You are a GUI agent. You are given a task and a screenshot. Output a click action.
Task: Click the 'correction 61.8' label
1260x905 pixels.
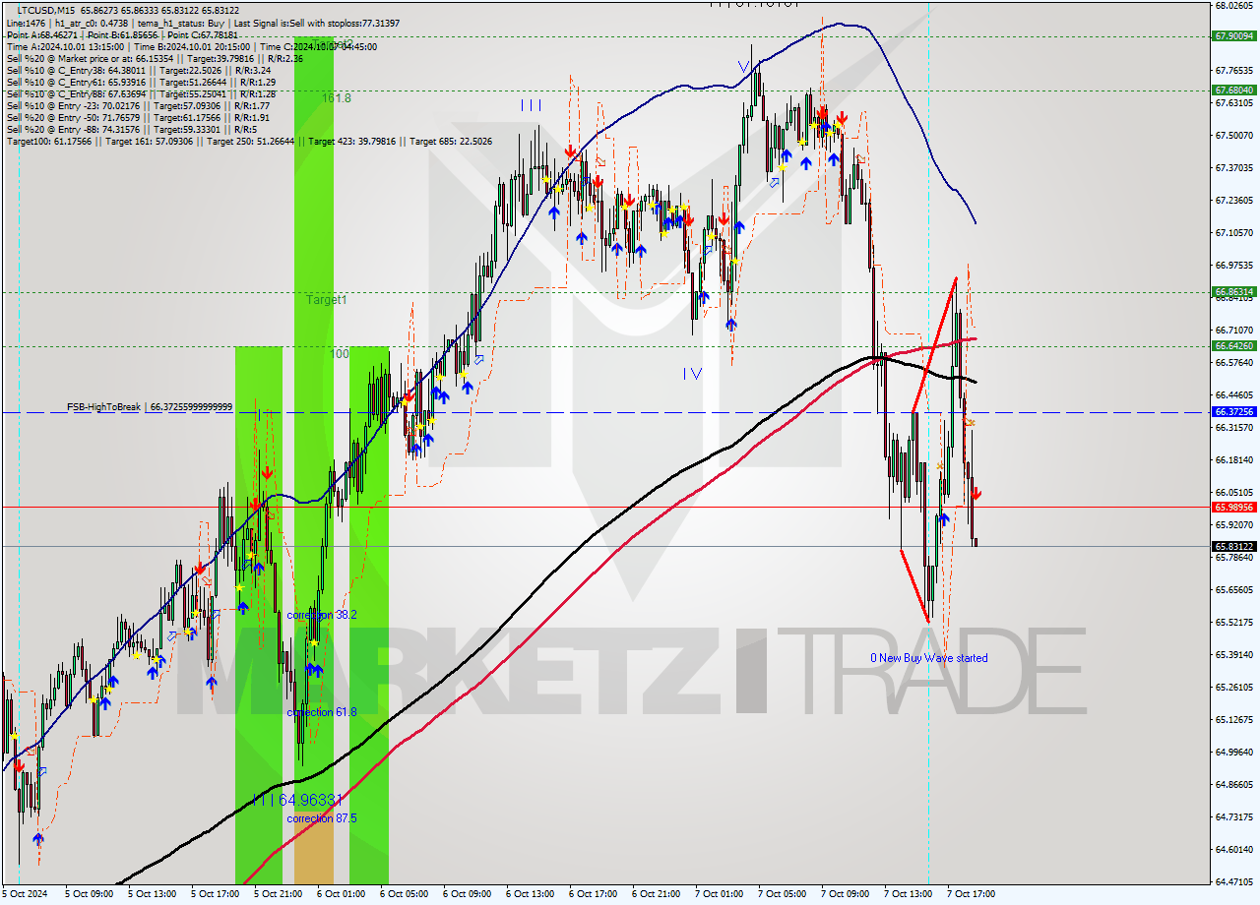[x=322, y=712]
